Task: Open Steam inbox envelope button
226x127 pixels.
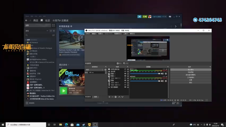Action: (145, 17)
